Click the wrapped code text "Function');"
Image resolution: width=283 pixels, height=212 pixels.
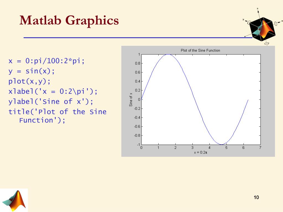click(x=42, y=120)
